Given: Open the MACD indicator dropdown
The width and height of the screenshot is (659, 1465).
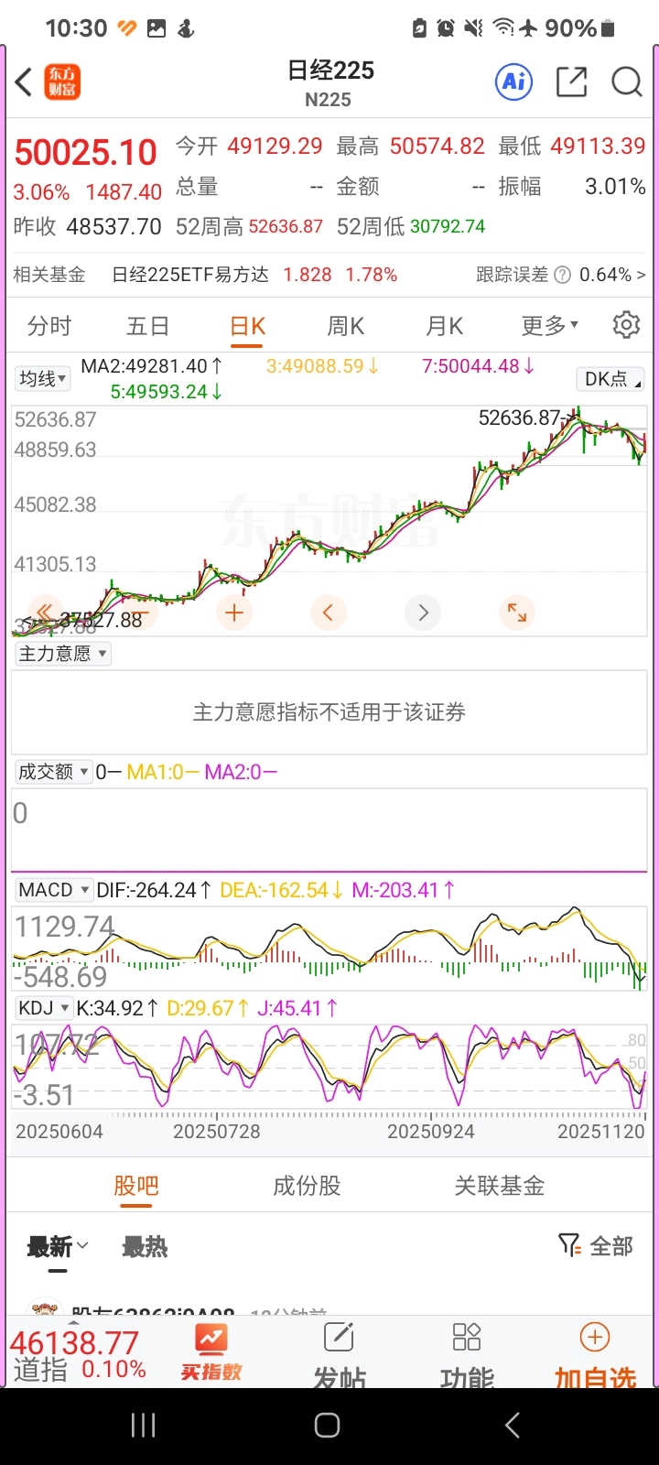Looking at the screenshot, I should [x=54, y=890].
